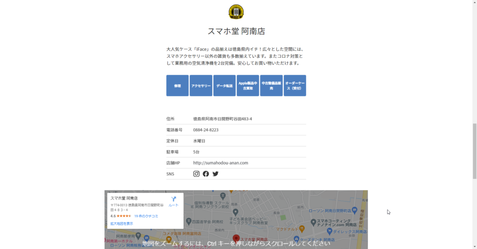Click the 阿南郵便局 post office marker

click(138, 236)
